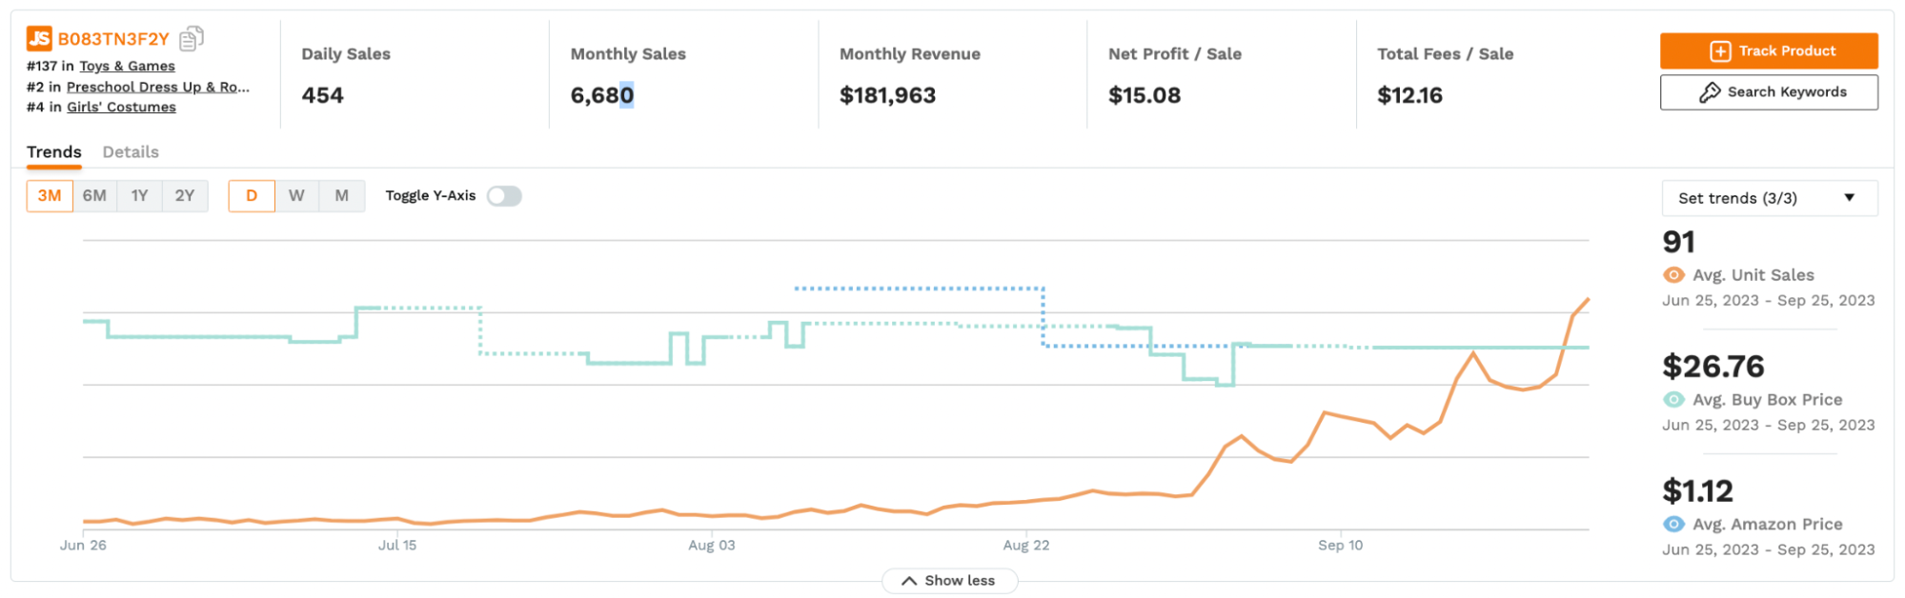Viewport: 1905px width, 598px height.
Task: Toggle Avg. Amazon Price eye icon
Action: [1673, 525]
